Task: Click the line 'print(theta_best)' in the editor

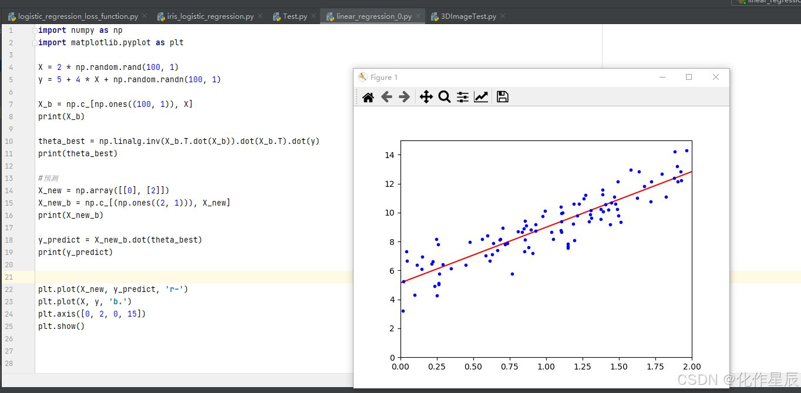Action: [x=78, y=153]
